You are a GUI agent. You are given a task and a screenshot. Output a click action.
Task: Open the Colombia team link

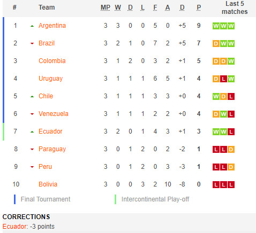point(52,61)
